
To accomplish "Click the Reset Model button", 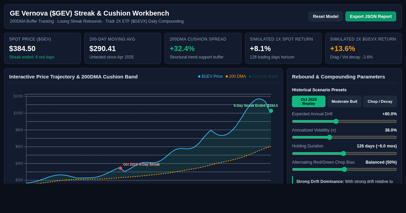I will click(x=325, y=16).
